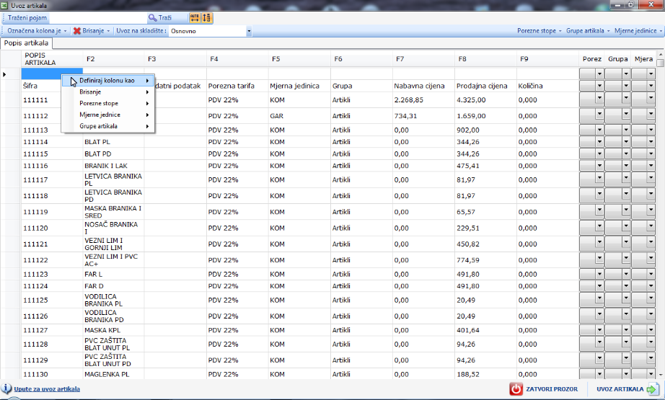Screen dimensions: 665x400
Task: Click the Traženi pojam search input
Action: [97, 18]
